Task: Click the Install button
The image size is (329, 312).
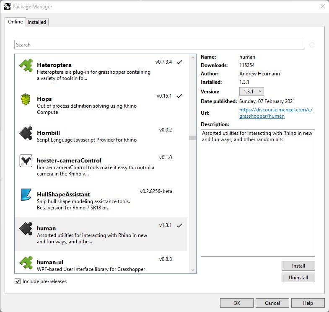Action: pyautogui.click(x=298, y=266)
